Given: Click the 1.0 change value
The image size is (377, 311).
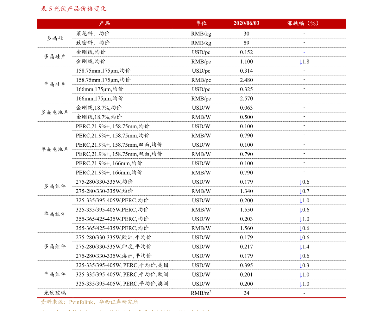Looking at the screenshot, I should point(306,219).
